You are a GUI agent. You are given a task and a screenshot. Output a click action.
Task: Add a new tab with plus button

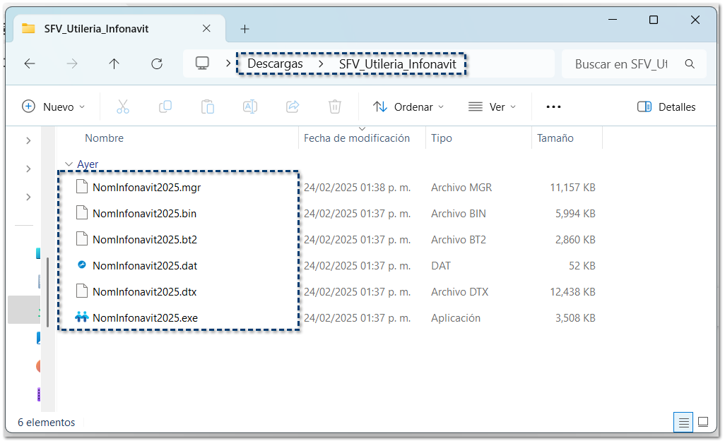245,29
